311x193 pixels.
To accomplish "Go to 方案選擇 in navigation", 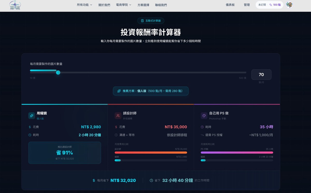I will click(x=143, y=5).
